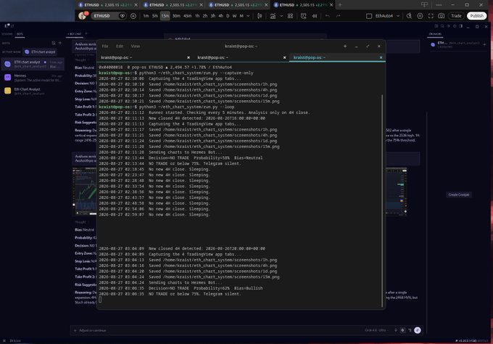The width and height of the screenshot is (493, 344).
Task: Click the active now ETH chart analyst chip
Action: tap(41, 52)
